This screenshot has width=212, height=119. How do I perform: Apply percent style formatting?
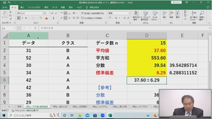pos(116,18)
